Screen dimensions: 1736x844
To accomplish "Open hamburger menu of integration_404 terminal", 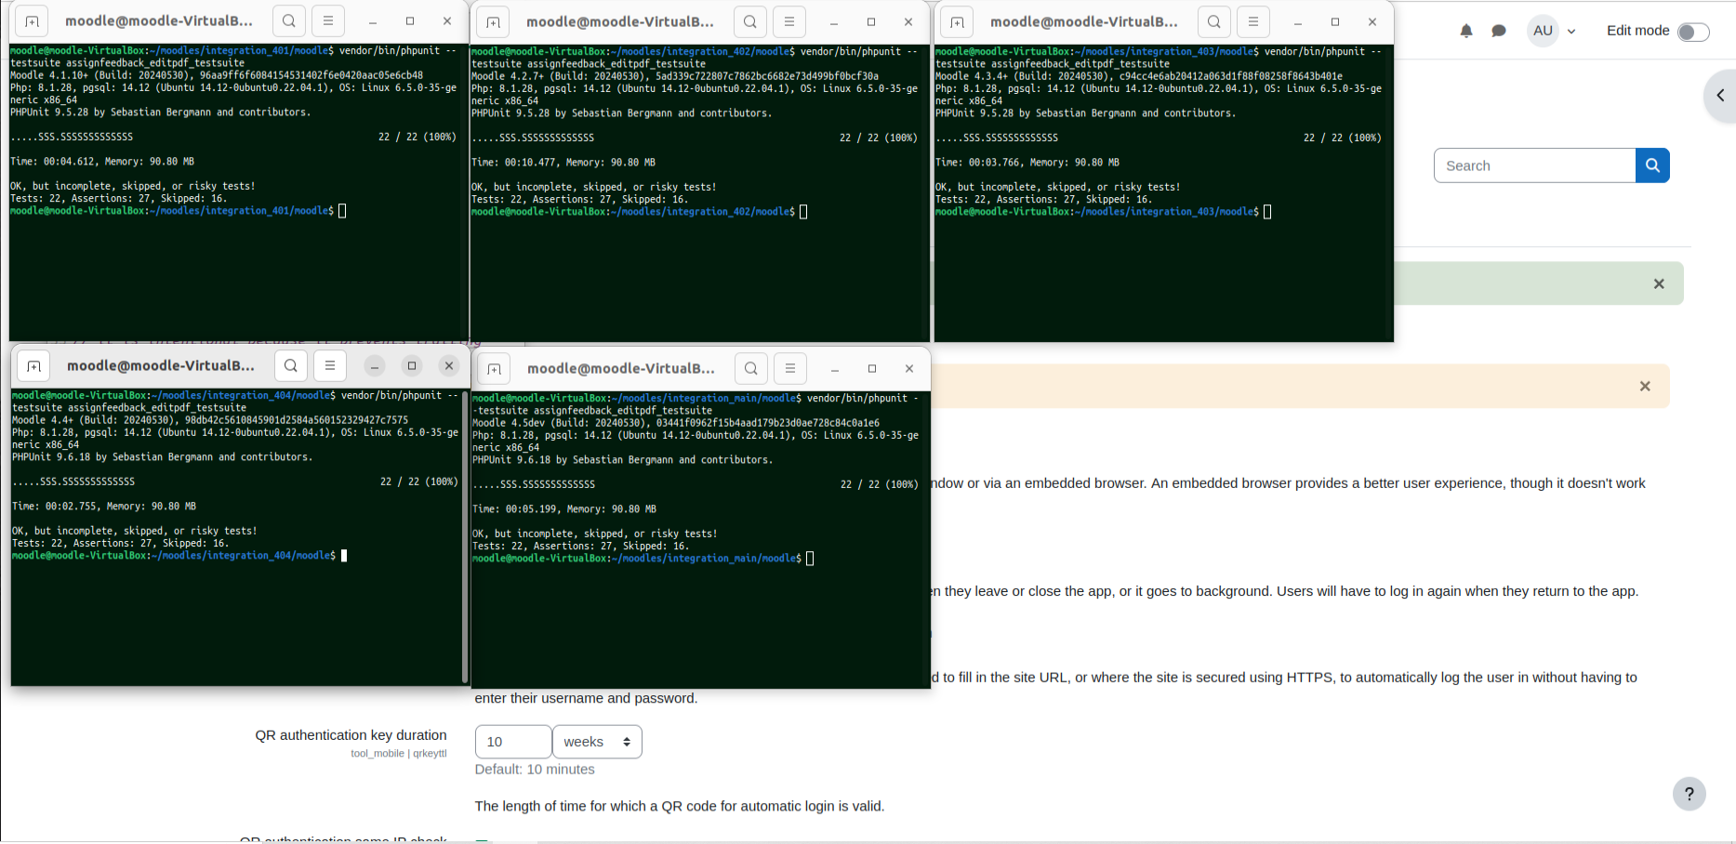I will click(x=330, y=365).
